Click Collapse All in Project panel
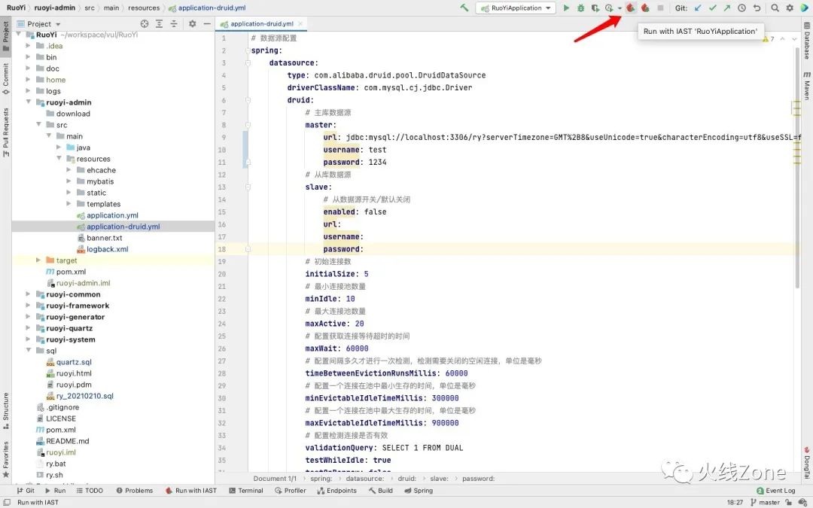 click(x=174, y=24)
